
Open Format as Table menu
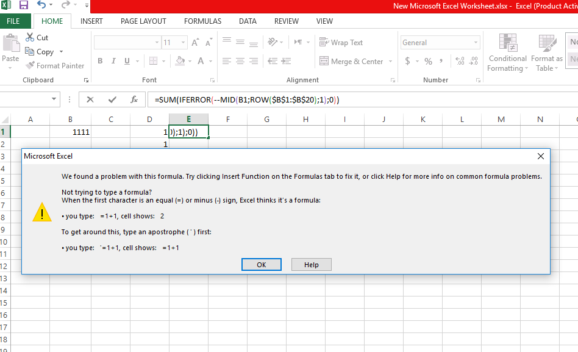547,52
